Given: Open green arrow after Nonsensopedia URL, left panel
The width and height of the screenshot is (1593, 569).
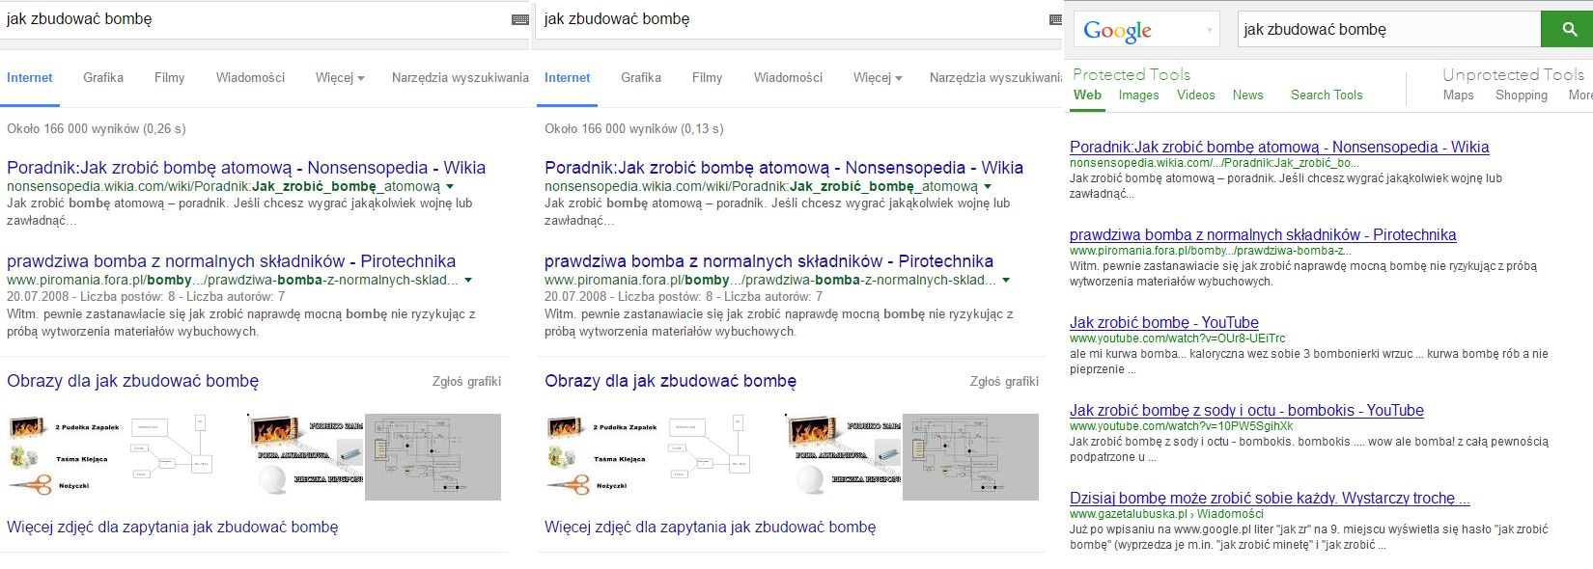Looking at the screenshot, I should pyautogui.click(x=450, y=186).
